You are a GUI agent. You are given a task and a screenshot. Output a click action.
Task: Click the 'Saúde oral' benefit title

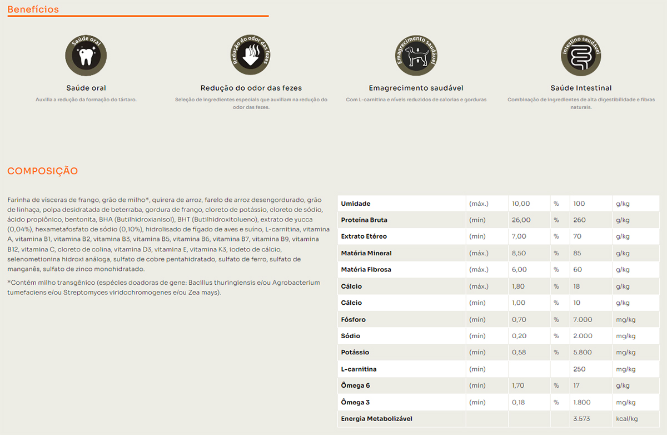click(x=86, y=88)
